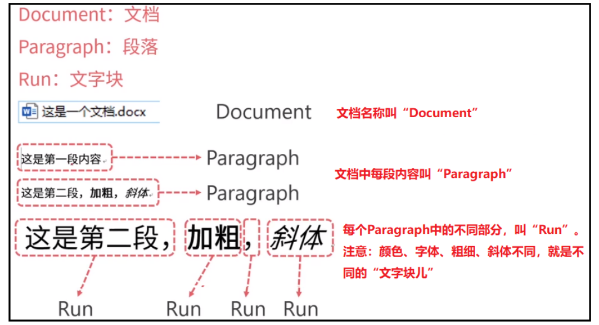The width and height of the screenshot is (599, 325).
Task: Click the first Paragraph label
Action: click(253, 158)
